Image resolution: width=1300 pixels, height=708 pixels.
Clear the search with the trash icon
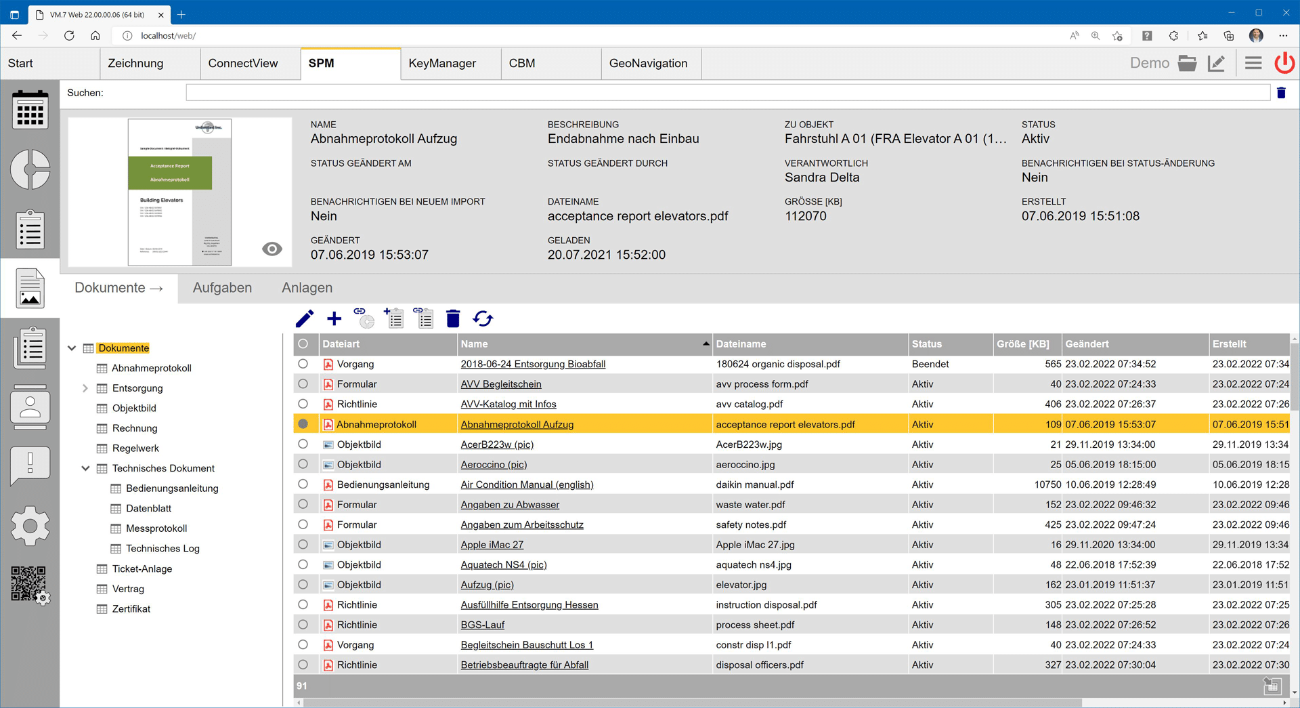(1281, 93)
